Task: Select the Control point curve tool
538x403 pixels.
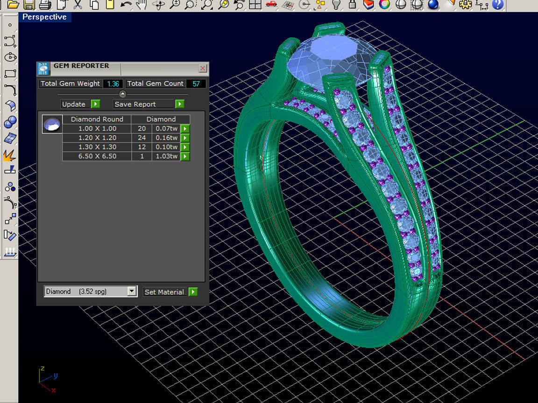Action: pyautogui.click(x=10, y=41)
